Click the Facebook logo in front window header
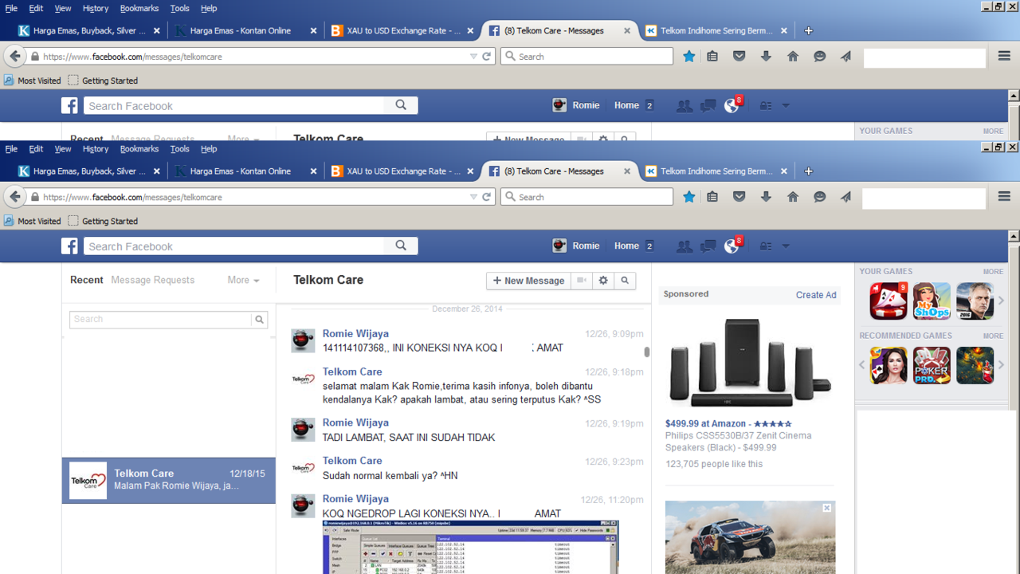The image size is (1020, 574). point(70,246)
